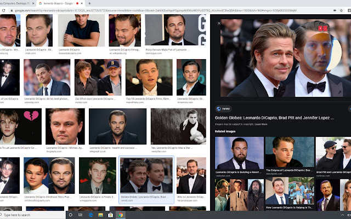Open the britannica.com thumbnail with teal background
The image size is (351, 219).
click(191, 77)
